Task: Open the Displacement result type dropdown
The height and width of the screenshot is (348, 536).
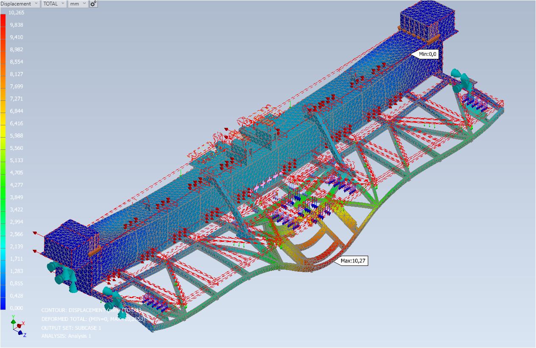Action: pyautogui.click(x=19, y=4)
